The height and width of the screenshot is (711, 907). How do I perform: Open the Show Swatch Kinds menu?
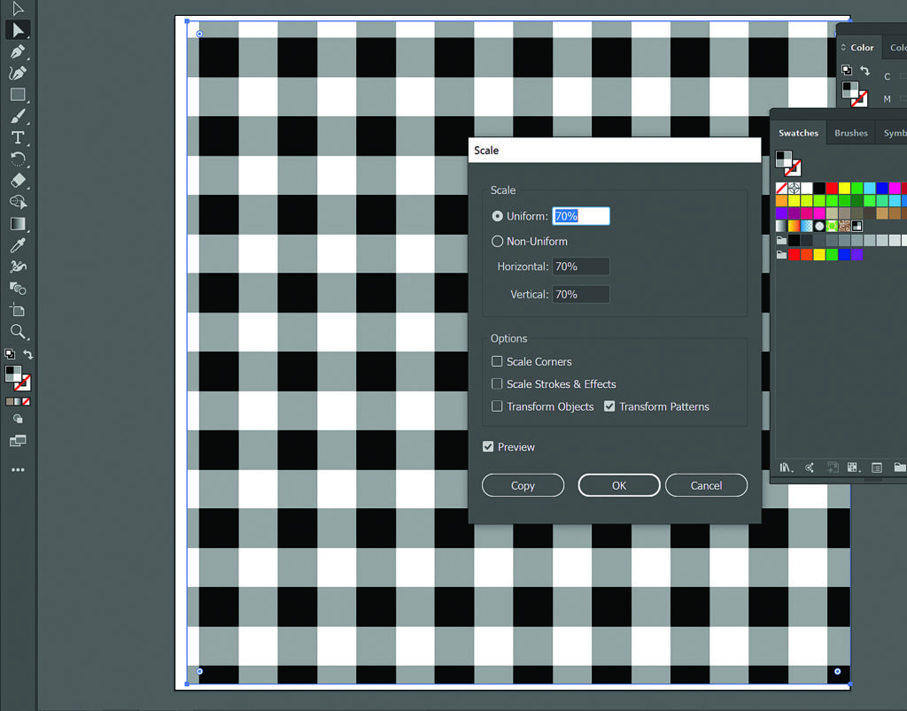tap(853, 468)
